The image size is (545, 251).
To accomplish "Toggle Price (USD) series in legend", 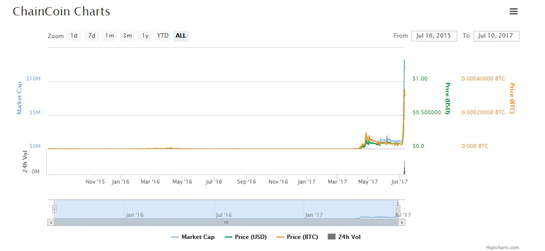I will [x=246, y=237].
